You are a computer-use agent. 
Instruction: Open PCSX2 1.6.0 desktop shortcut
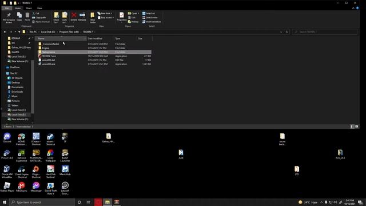(7, 154)
